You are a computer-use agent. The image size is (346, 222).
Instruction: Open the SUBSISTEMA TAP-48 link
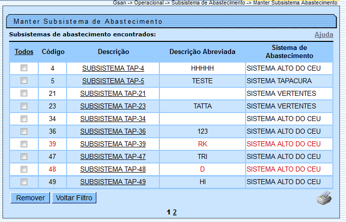tap(113, 169)
